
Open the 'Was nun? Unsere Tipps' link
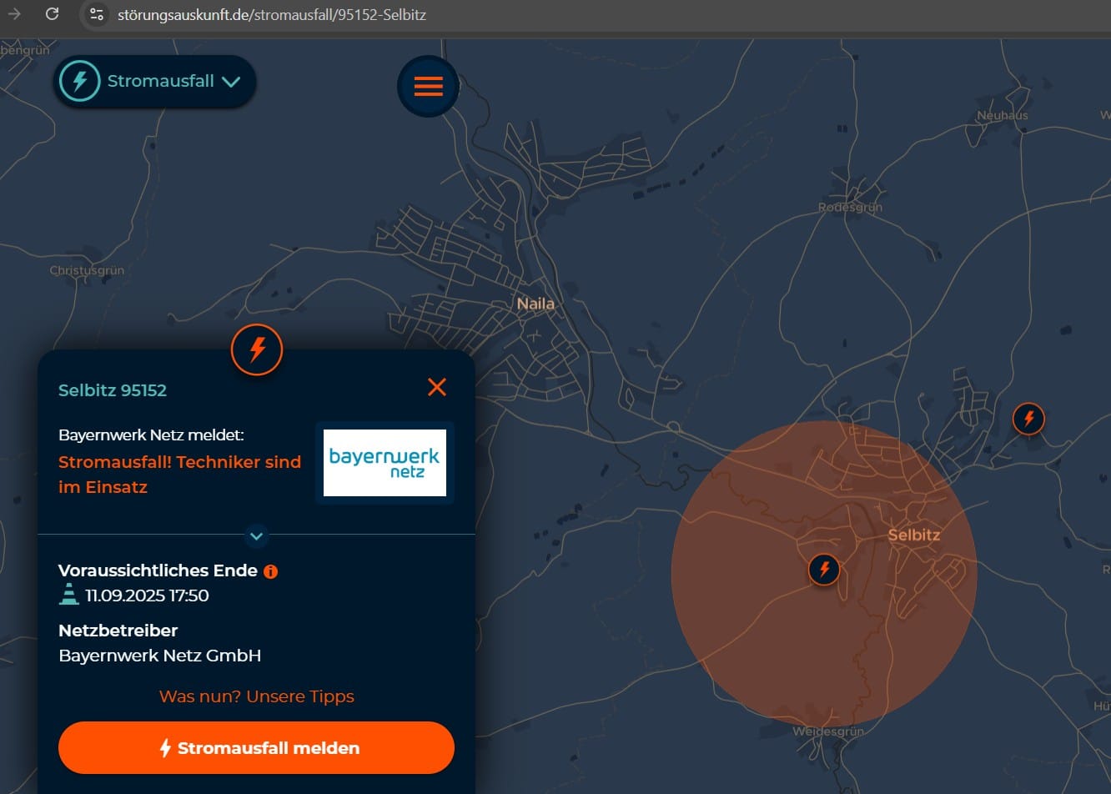point(256,696)
